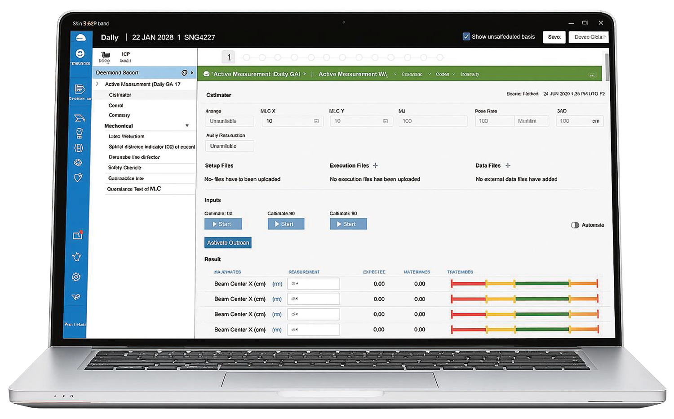Click the circled icon on Deermond Sacort row

click(x=184, y=73)
